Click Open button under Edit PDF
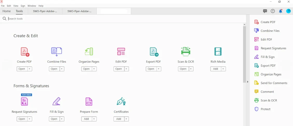 pyautogui.click(x=119, y=69)
